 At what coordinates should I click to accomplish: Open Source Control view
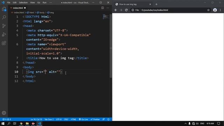[x=4, y=26]
